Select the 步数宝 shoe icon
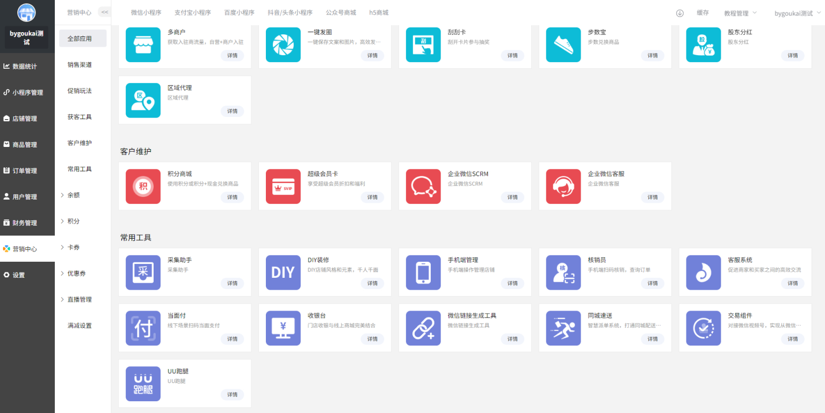This screenshot has height=413, width=825. click(x=563, y=45)
